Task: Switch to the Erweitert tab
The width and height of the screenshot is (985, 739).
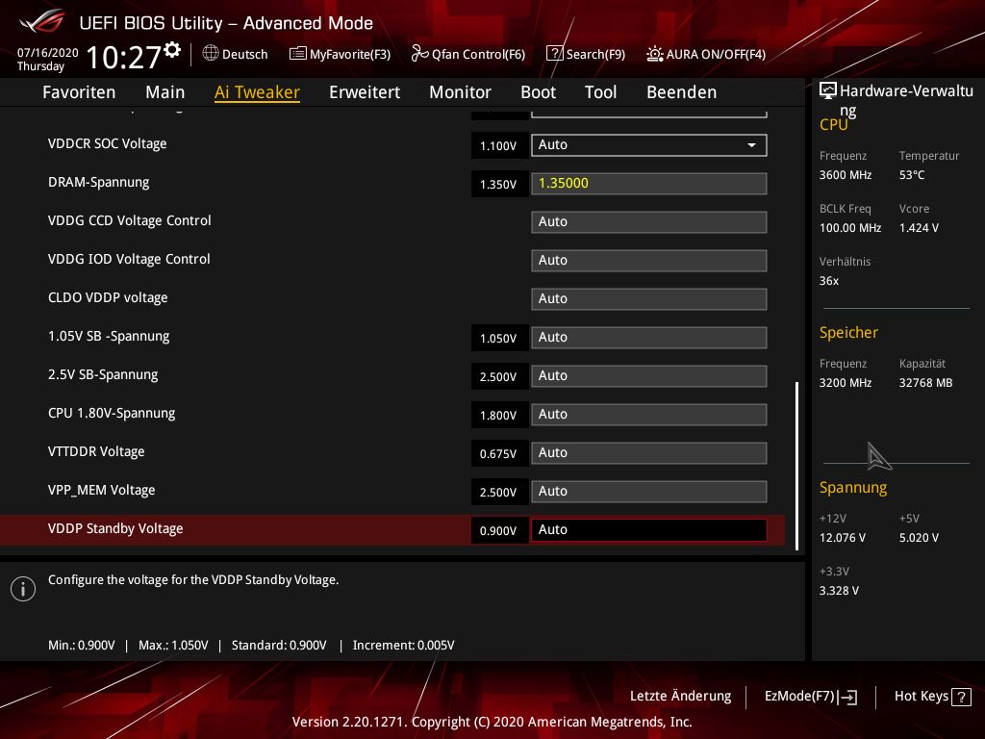Action: pos(365,92)
